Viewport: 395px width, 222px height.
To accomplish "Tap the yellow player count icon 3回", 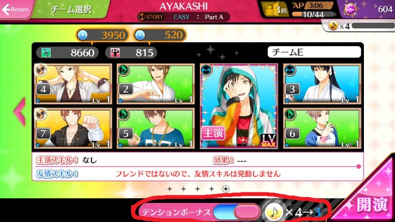I will (x=276, y=10).
